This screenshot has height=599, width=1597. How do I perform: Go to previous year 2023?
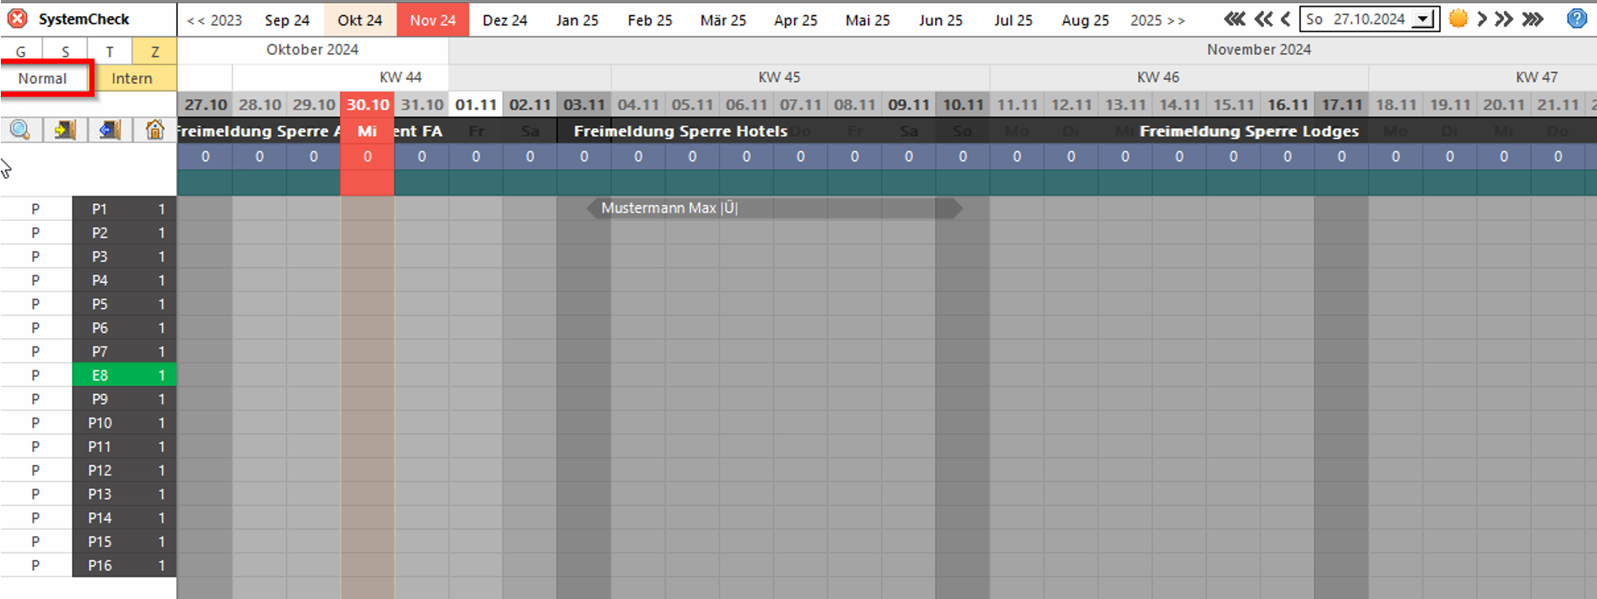[x=214, y=20]
